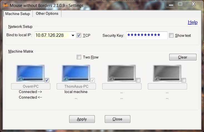Click the Ovent-PC machine name field
This screenshot has width=204, height=132.
(x=31, y=86)
